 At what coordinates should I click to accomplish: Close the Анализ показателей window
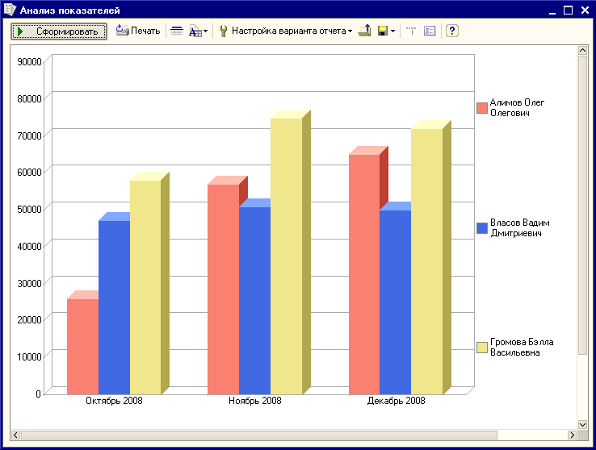pos(585,10)
